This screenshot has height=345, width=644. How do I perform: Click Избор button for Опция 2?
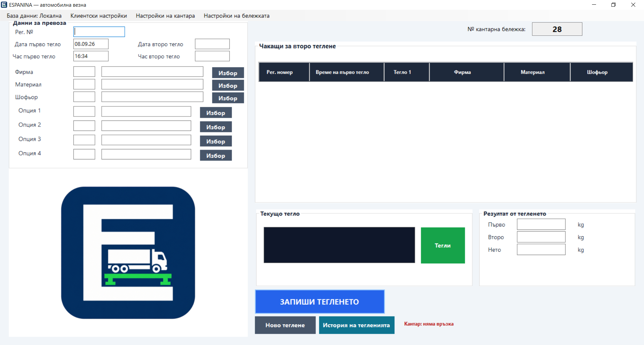coord(216,127)
